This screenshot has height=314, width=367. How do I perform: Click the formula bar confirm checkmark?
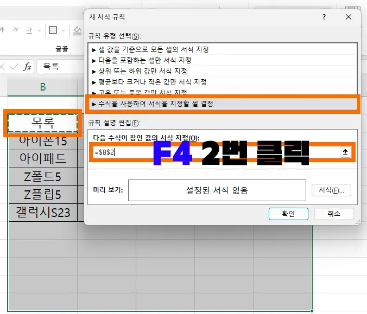pyautogui.click(x=14, y=67)
